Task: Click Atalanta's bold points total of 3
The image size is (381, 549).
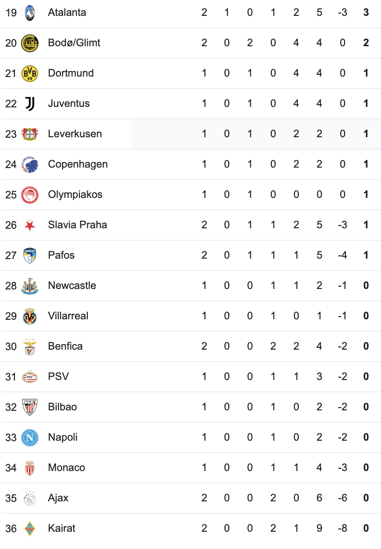Action: 366,13
